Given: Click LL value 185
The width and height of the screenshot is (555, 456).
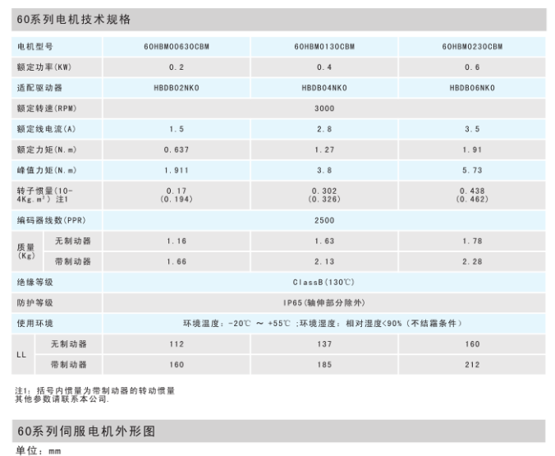Looking at the screenshot, I should coord(324,365).
